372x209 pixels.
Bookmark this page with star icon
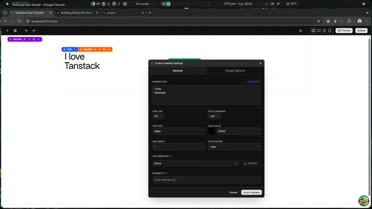coord(318,21)
